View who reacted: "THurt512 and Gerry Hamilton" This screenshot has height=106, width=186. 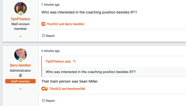(x=65, y=24)
